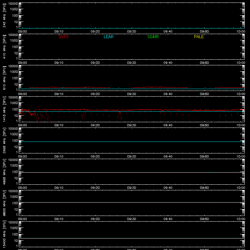Click the 10 y-axis label of the 15400 MHz panel
The height and width of the screenshot is (250, 250).
(16, 241)
